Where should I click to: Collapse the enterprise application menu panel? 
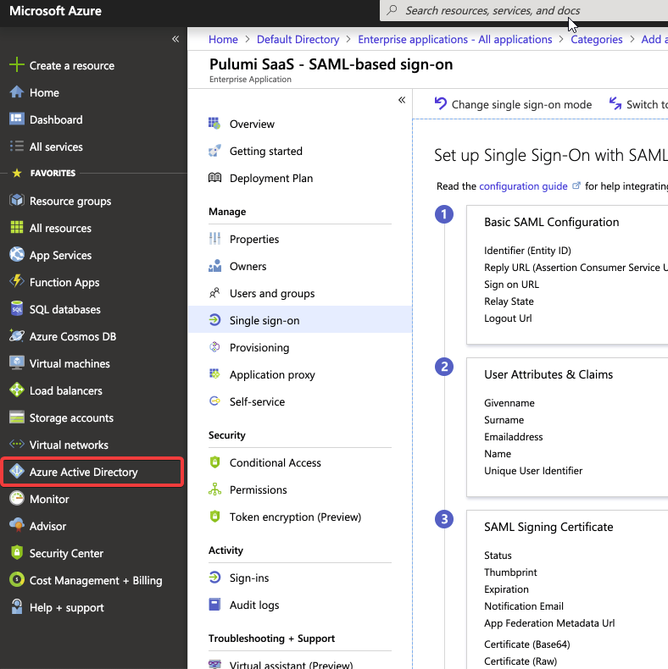coord(402,100)
